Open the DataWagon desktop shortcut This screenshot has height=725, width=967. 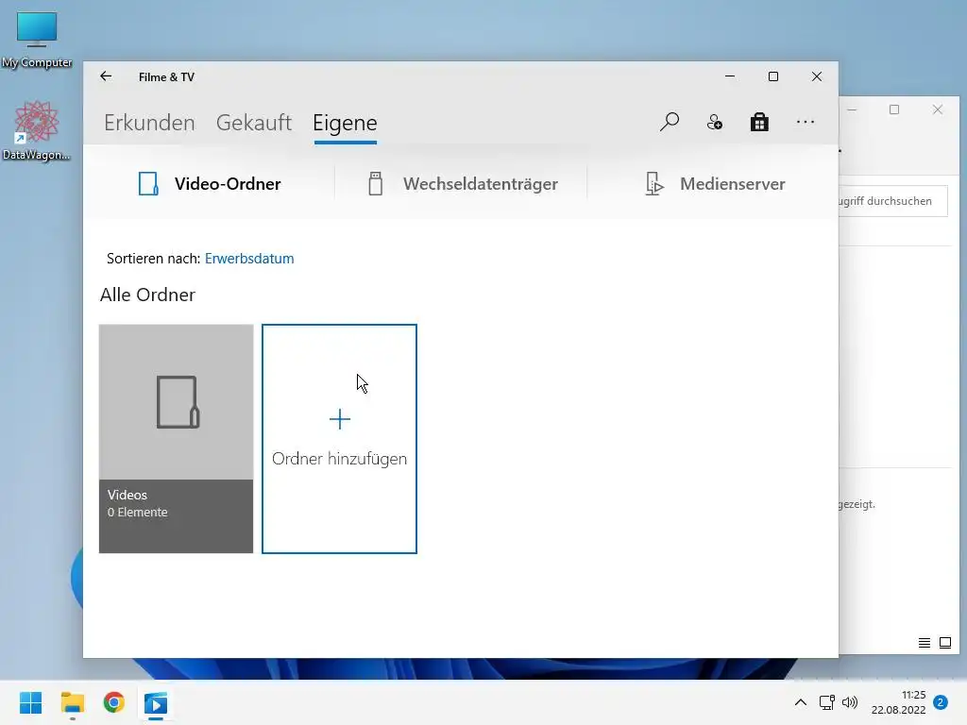pos(37,130)
